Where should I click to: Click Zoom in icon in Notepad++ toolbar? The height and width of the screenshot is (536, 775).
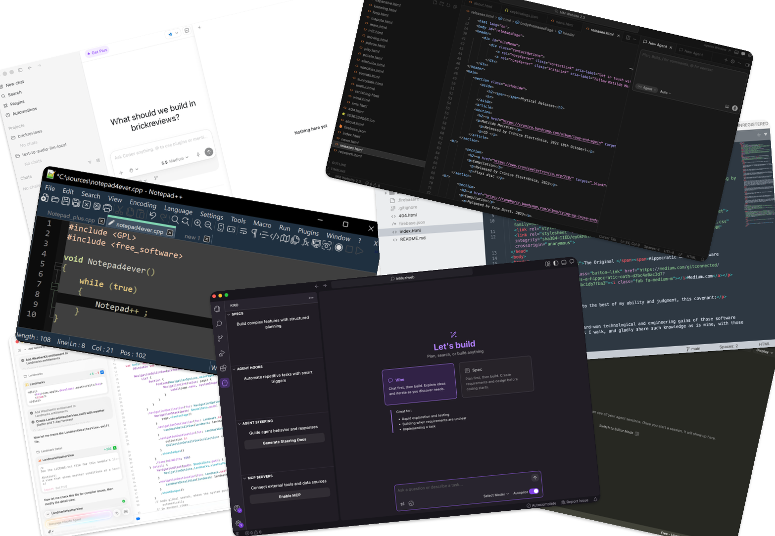pos(198,223)
